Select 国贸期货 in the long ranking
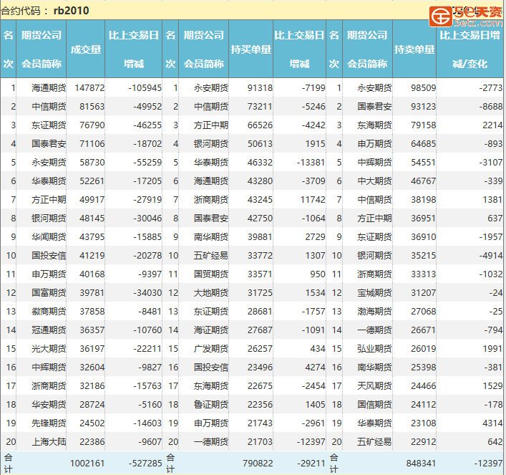The height and width of the screenshot is (475, 506). (211, 274)
